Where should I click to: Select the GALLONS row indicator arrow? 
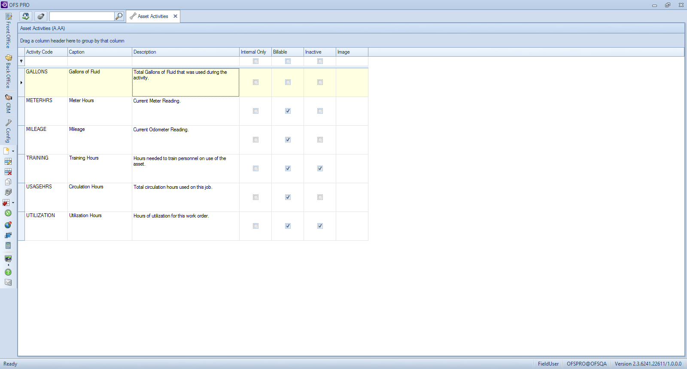click(x=21, y=82)
